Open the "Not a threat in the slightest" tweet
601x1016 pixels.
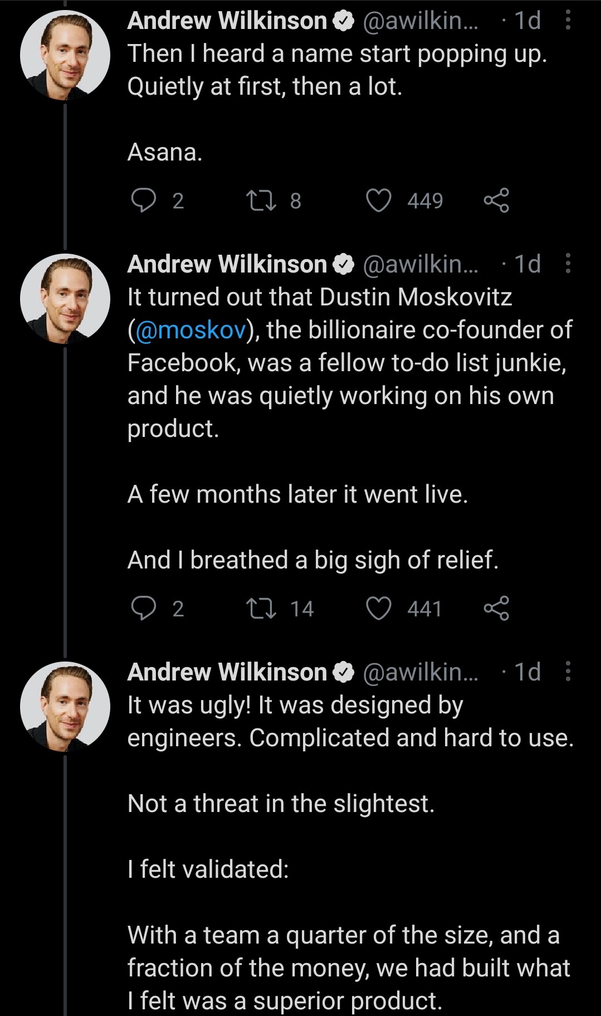tap(281, 804)
